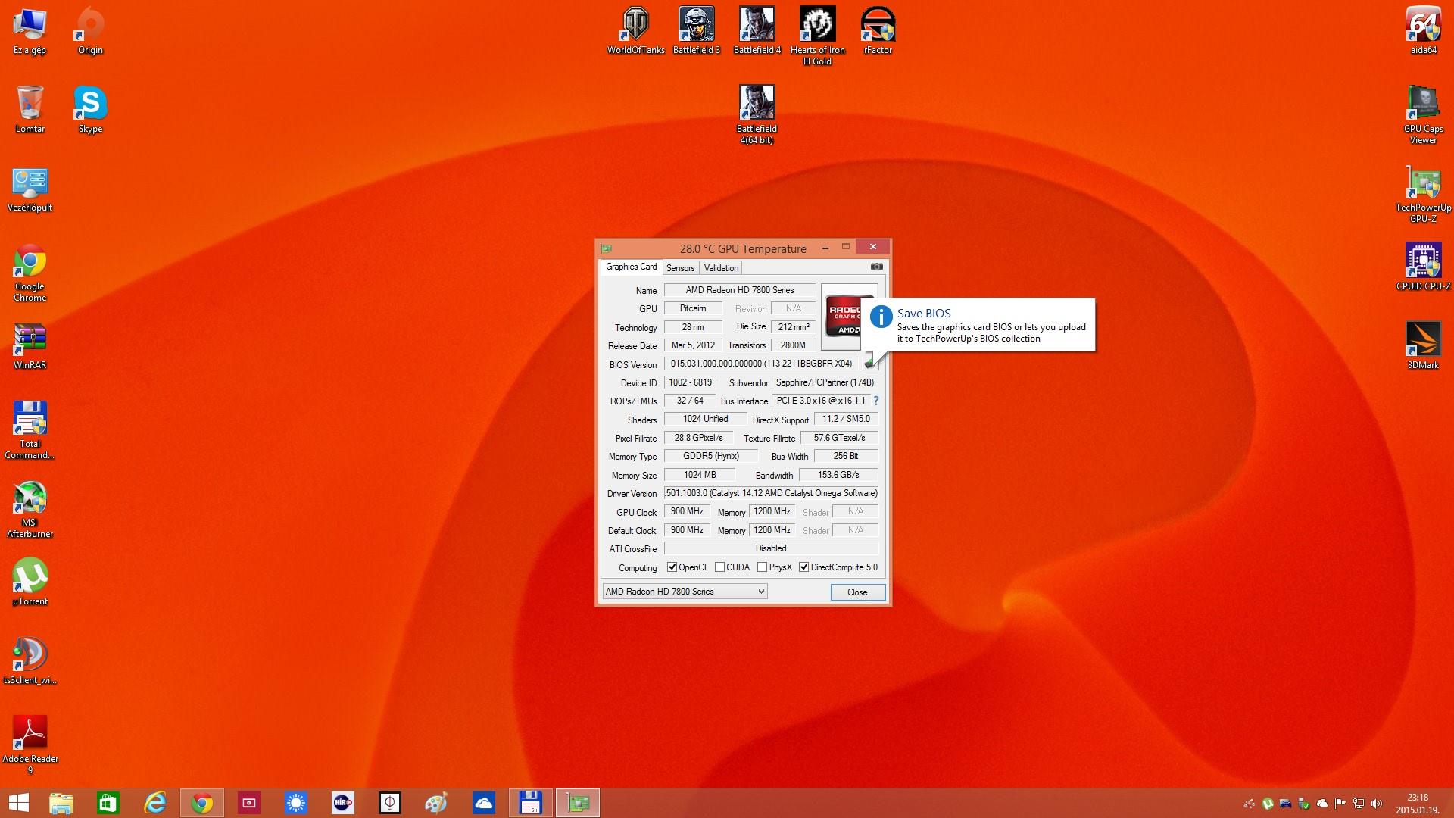Viewport: 1454px width, 818px height.
Task: Click the taskbar clock showing 23:18
Action: [1418, 803]
